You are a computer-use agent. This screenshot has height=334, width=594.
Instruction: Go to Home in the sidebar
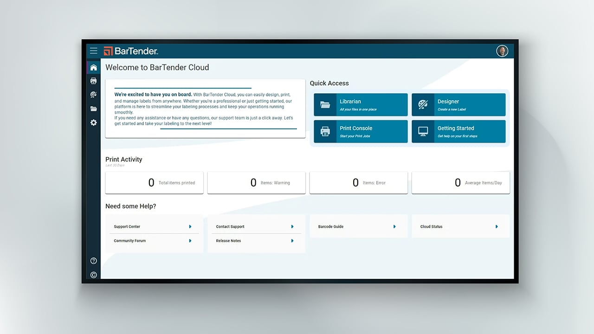click(93, 67)
